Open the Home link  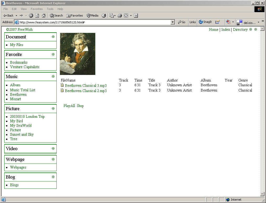(213, 29)
